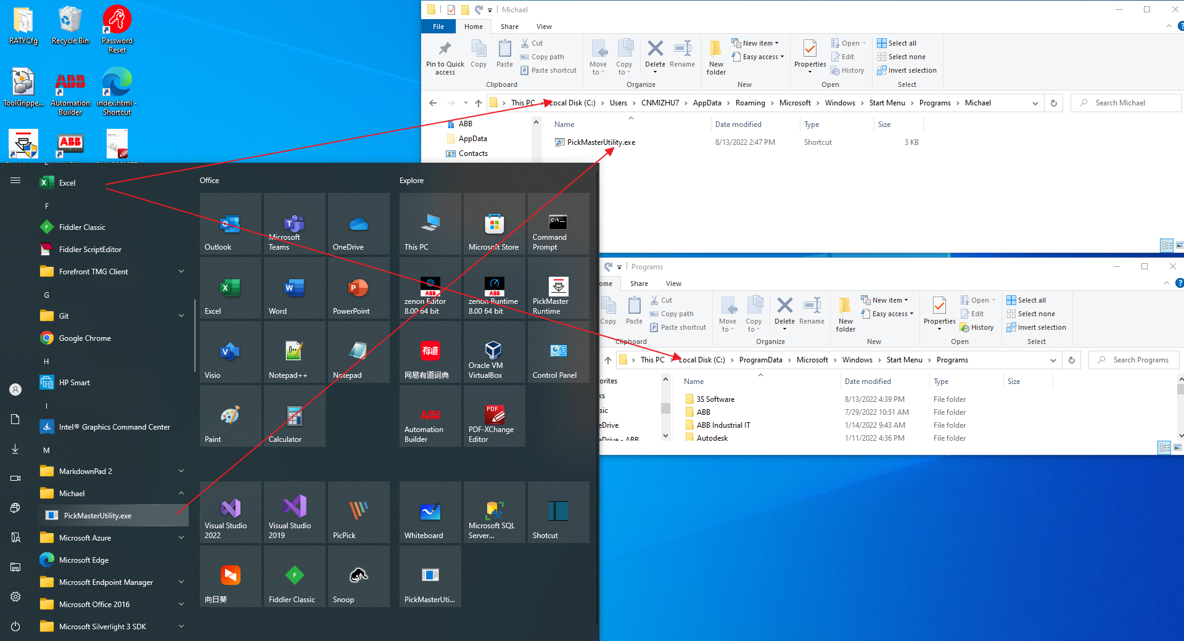1184x641 pixels.
Task: Open Share tab in Programs window
Action: point(639,284)
